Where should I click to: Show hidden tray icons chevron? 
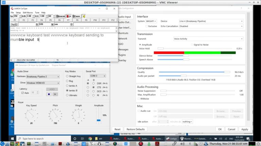pyautogui.click(x=210, y=139)
